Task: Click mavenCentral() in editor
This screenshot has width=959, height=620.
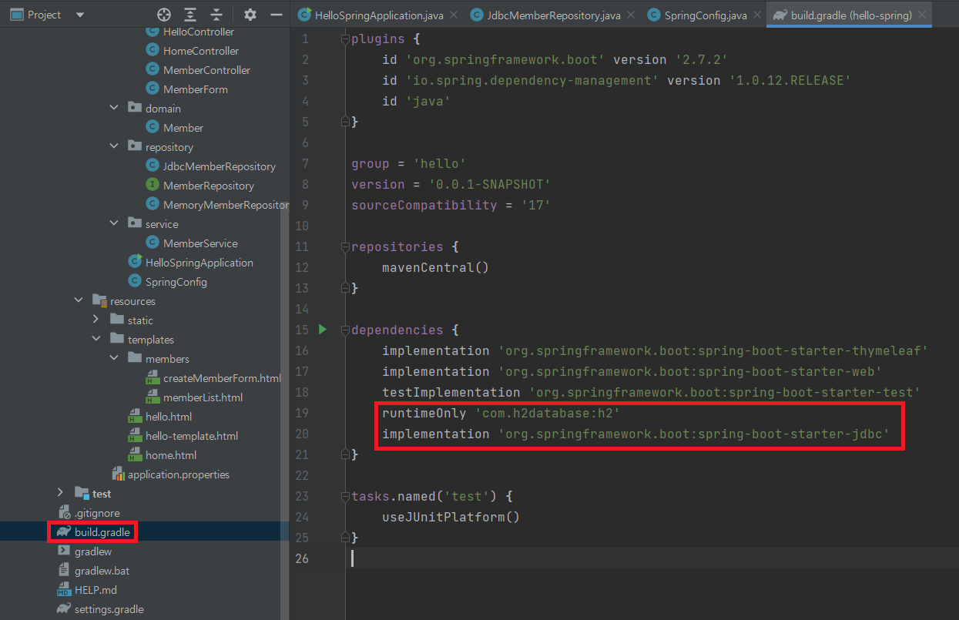Action: pos(435,267)
